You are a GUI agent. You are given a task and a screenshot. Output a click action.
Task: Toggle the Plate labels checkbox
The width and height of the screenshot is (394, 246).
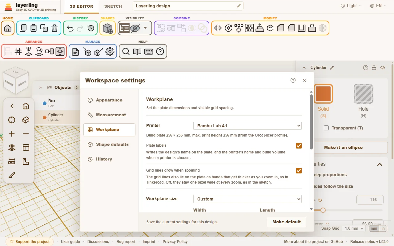[x=299, y=145]
